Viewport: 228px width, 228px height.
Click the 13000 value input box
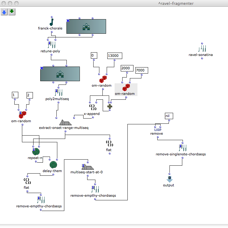(114, 56)
